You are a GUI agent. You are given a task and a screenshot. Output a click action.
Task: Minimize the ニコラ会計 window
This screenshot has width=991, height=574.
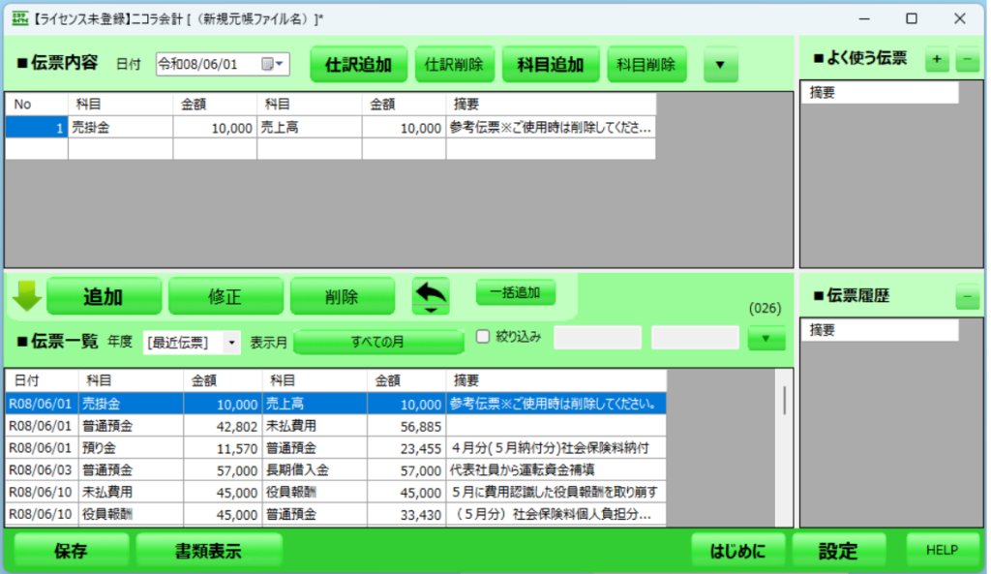864,19
